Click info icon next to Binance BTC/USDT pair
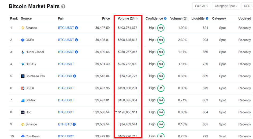 pos(76,28)
